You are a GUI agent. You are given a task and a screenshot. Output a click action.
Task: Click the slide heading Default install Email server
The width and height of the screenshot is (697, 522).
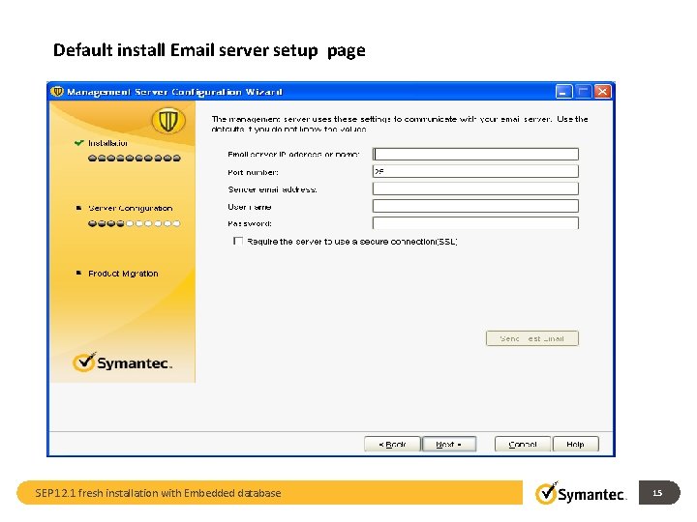[x=209, y=50]
